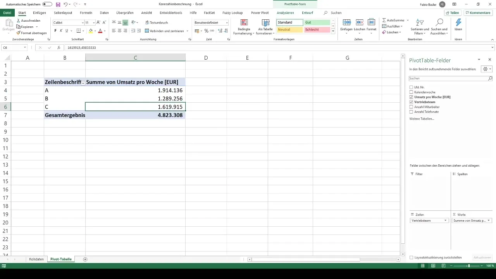The width and height of the screenshot is (496, 279).
Task: Uncheck the Vertriebsteam field
Action: click(411, 102)
